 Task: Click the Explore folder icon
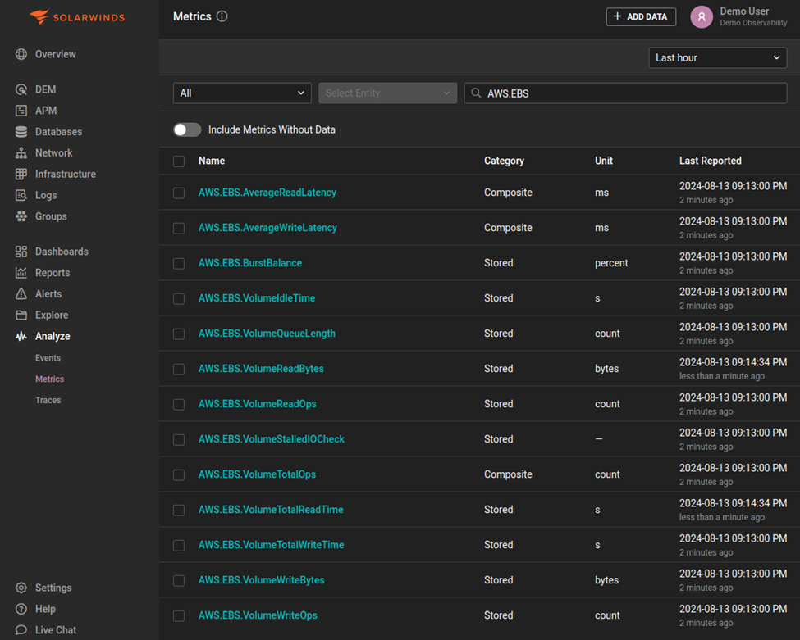[21, 315]
